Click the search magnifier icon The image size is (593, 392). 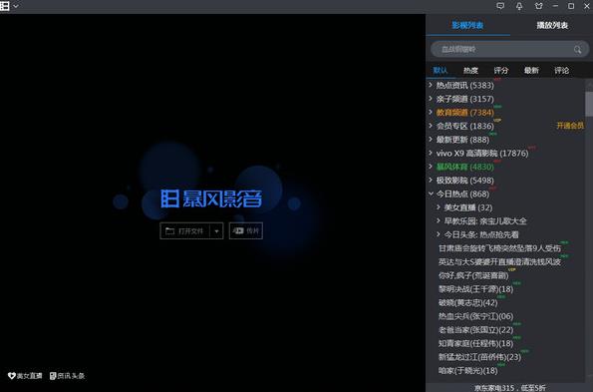pyautogui.click(x=577, y=49)
